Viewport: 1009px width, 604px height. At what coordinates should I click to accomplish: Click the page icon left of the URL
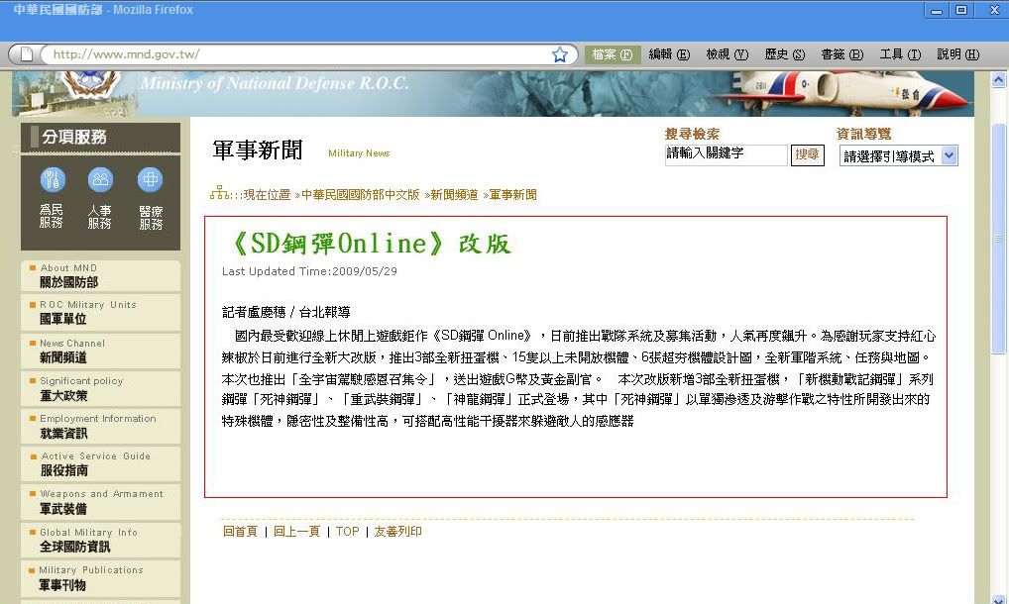[x=27, y=54]
